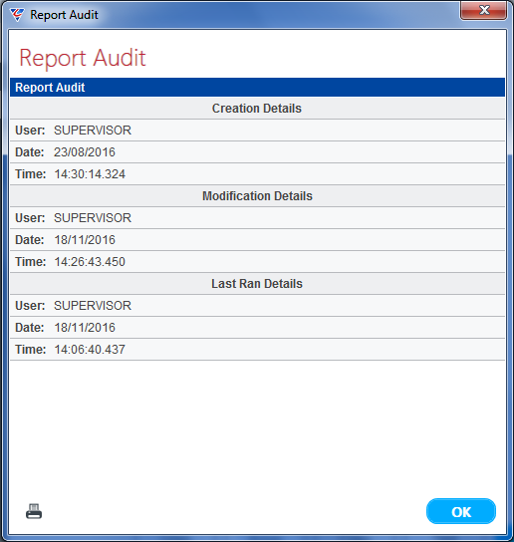Image resolution: width=514 pixels, height=542 pixels.
Task: Click the app logo in title bar
Action: click(16, 15)
